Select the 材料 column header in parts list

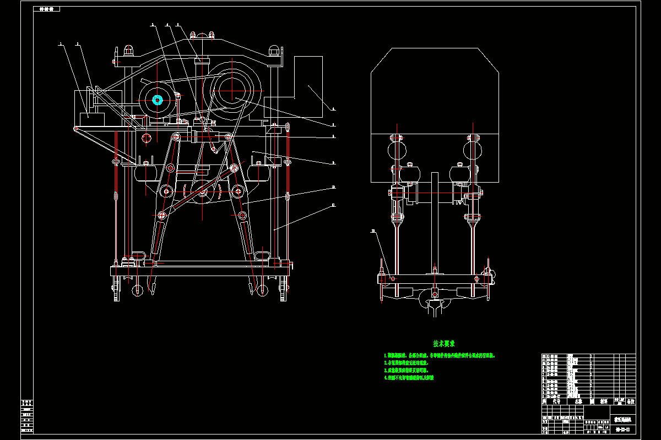pyautogui.click(x=604, y=402)
